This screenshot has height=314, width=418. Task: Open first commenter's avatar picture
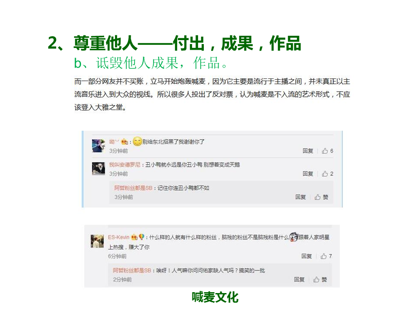click(98, 146)
